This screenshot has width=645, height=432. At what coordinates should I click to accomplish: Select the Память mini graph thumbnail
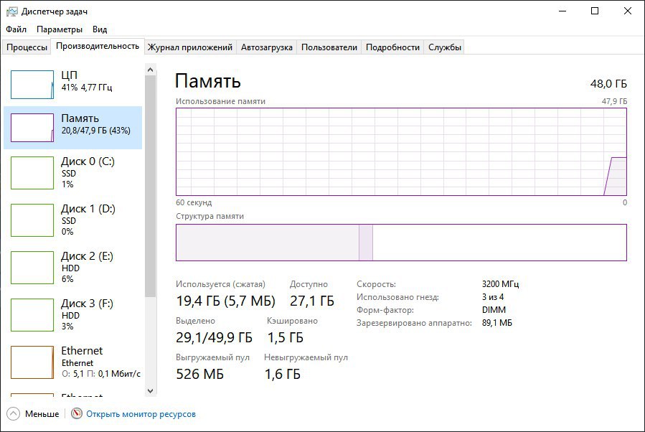click(32, 128)
